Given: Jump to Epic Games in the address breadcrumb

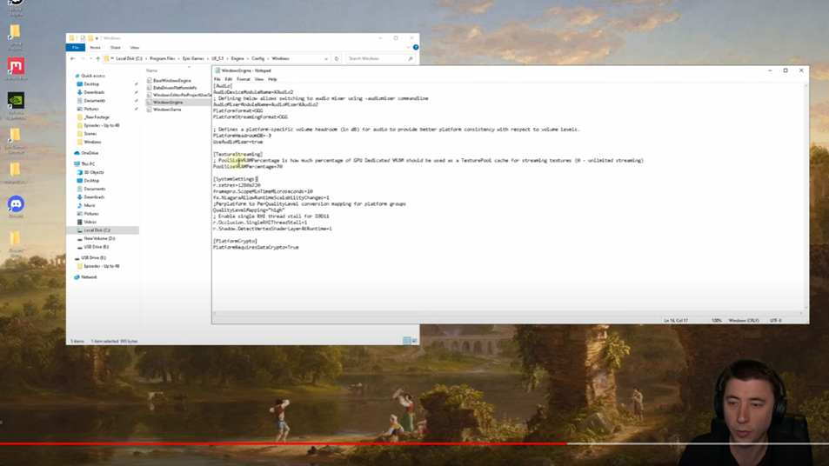Looking at the screenshot, I should pos(193,58).
